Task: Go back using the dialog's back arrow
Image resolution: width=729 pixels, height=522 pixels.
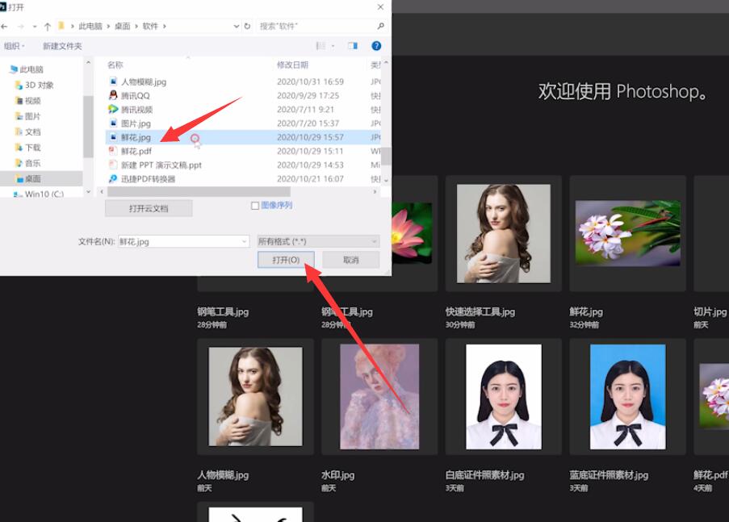Action: coord(5,27)
